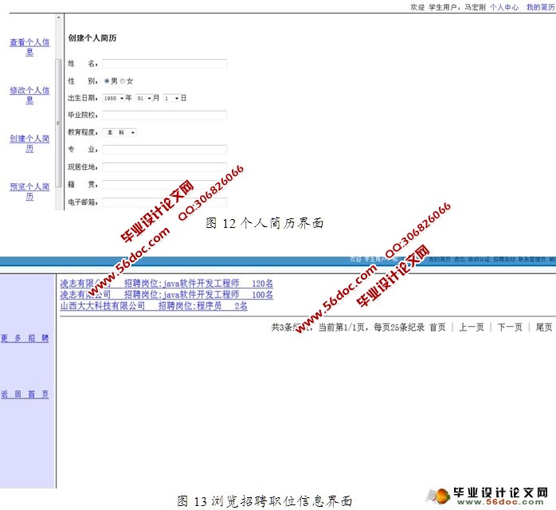Screen dimensions: 556x510
Task: Click the 创建个人简历 form heading
Action: [92, 38]
